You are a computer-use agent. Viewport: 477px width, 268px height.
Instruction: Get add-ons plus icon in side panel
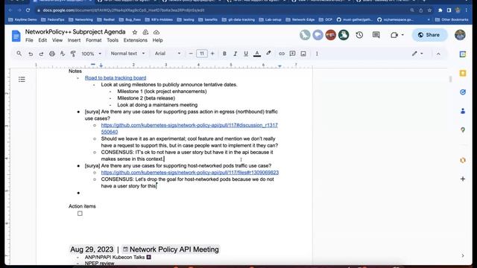463,179
